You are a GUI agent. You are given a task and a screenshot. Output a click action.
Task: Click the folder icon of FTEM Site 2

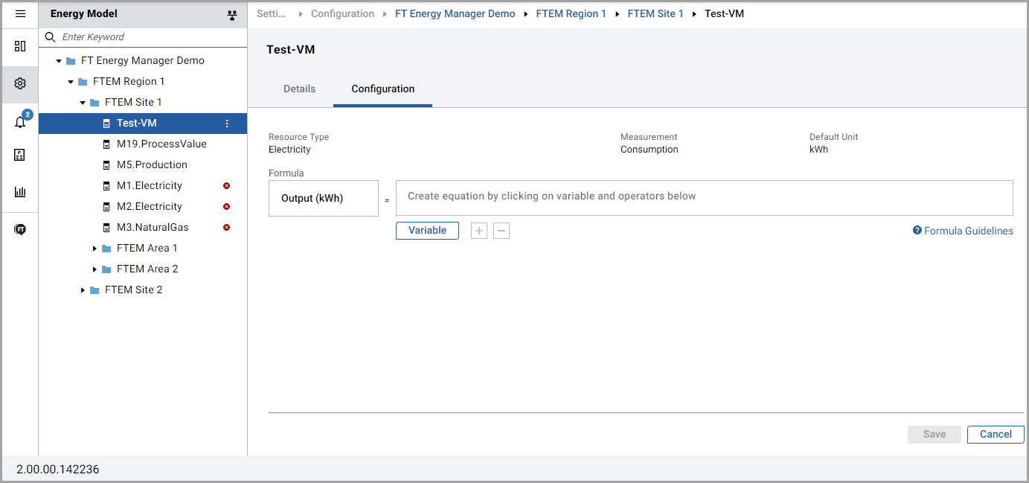[94, 290]
